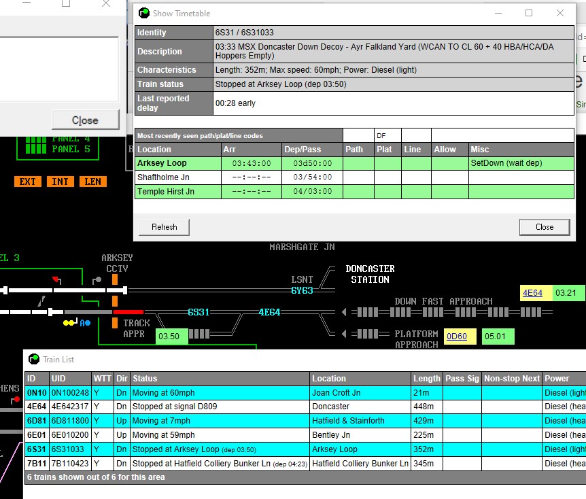Refresh the timetable display
This screenshot has width=586, height=499.
point(164,227)
